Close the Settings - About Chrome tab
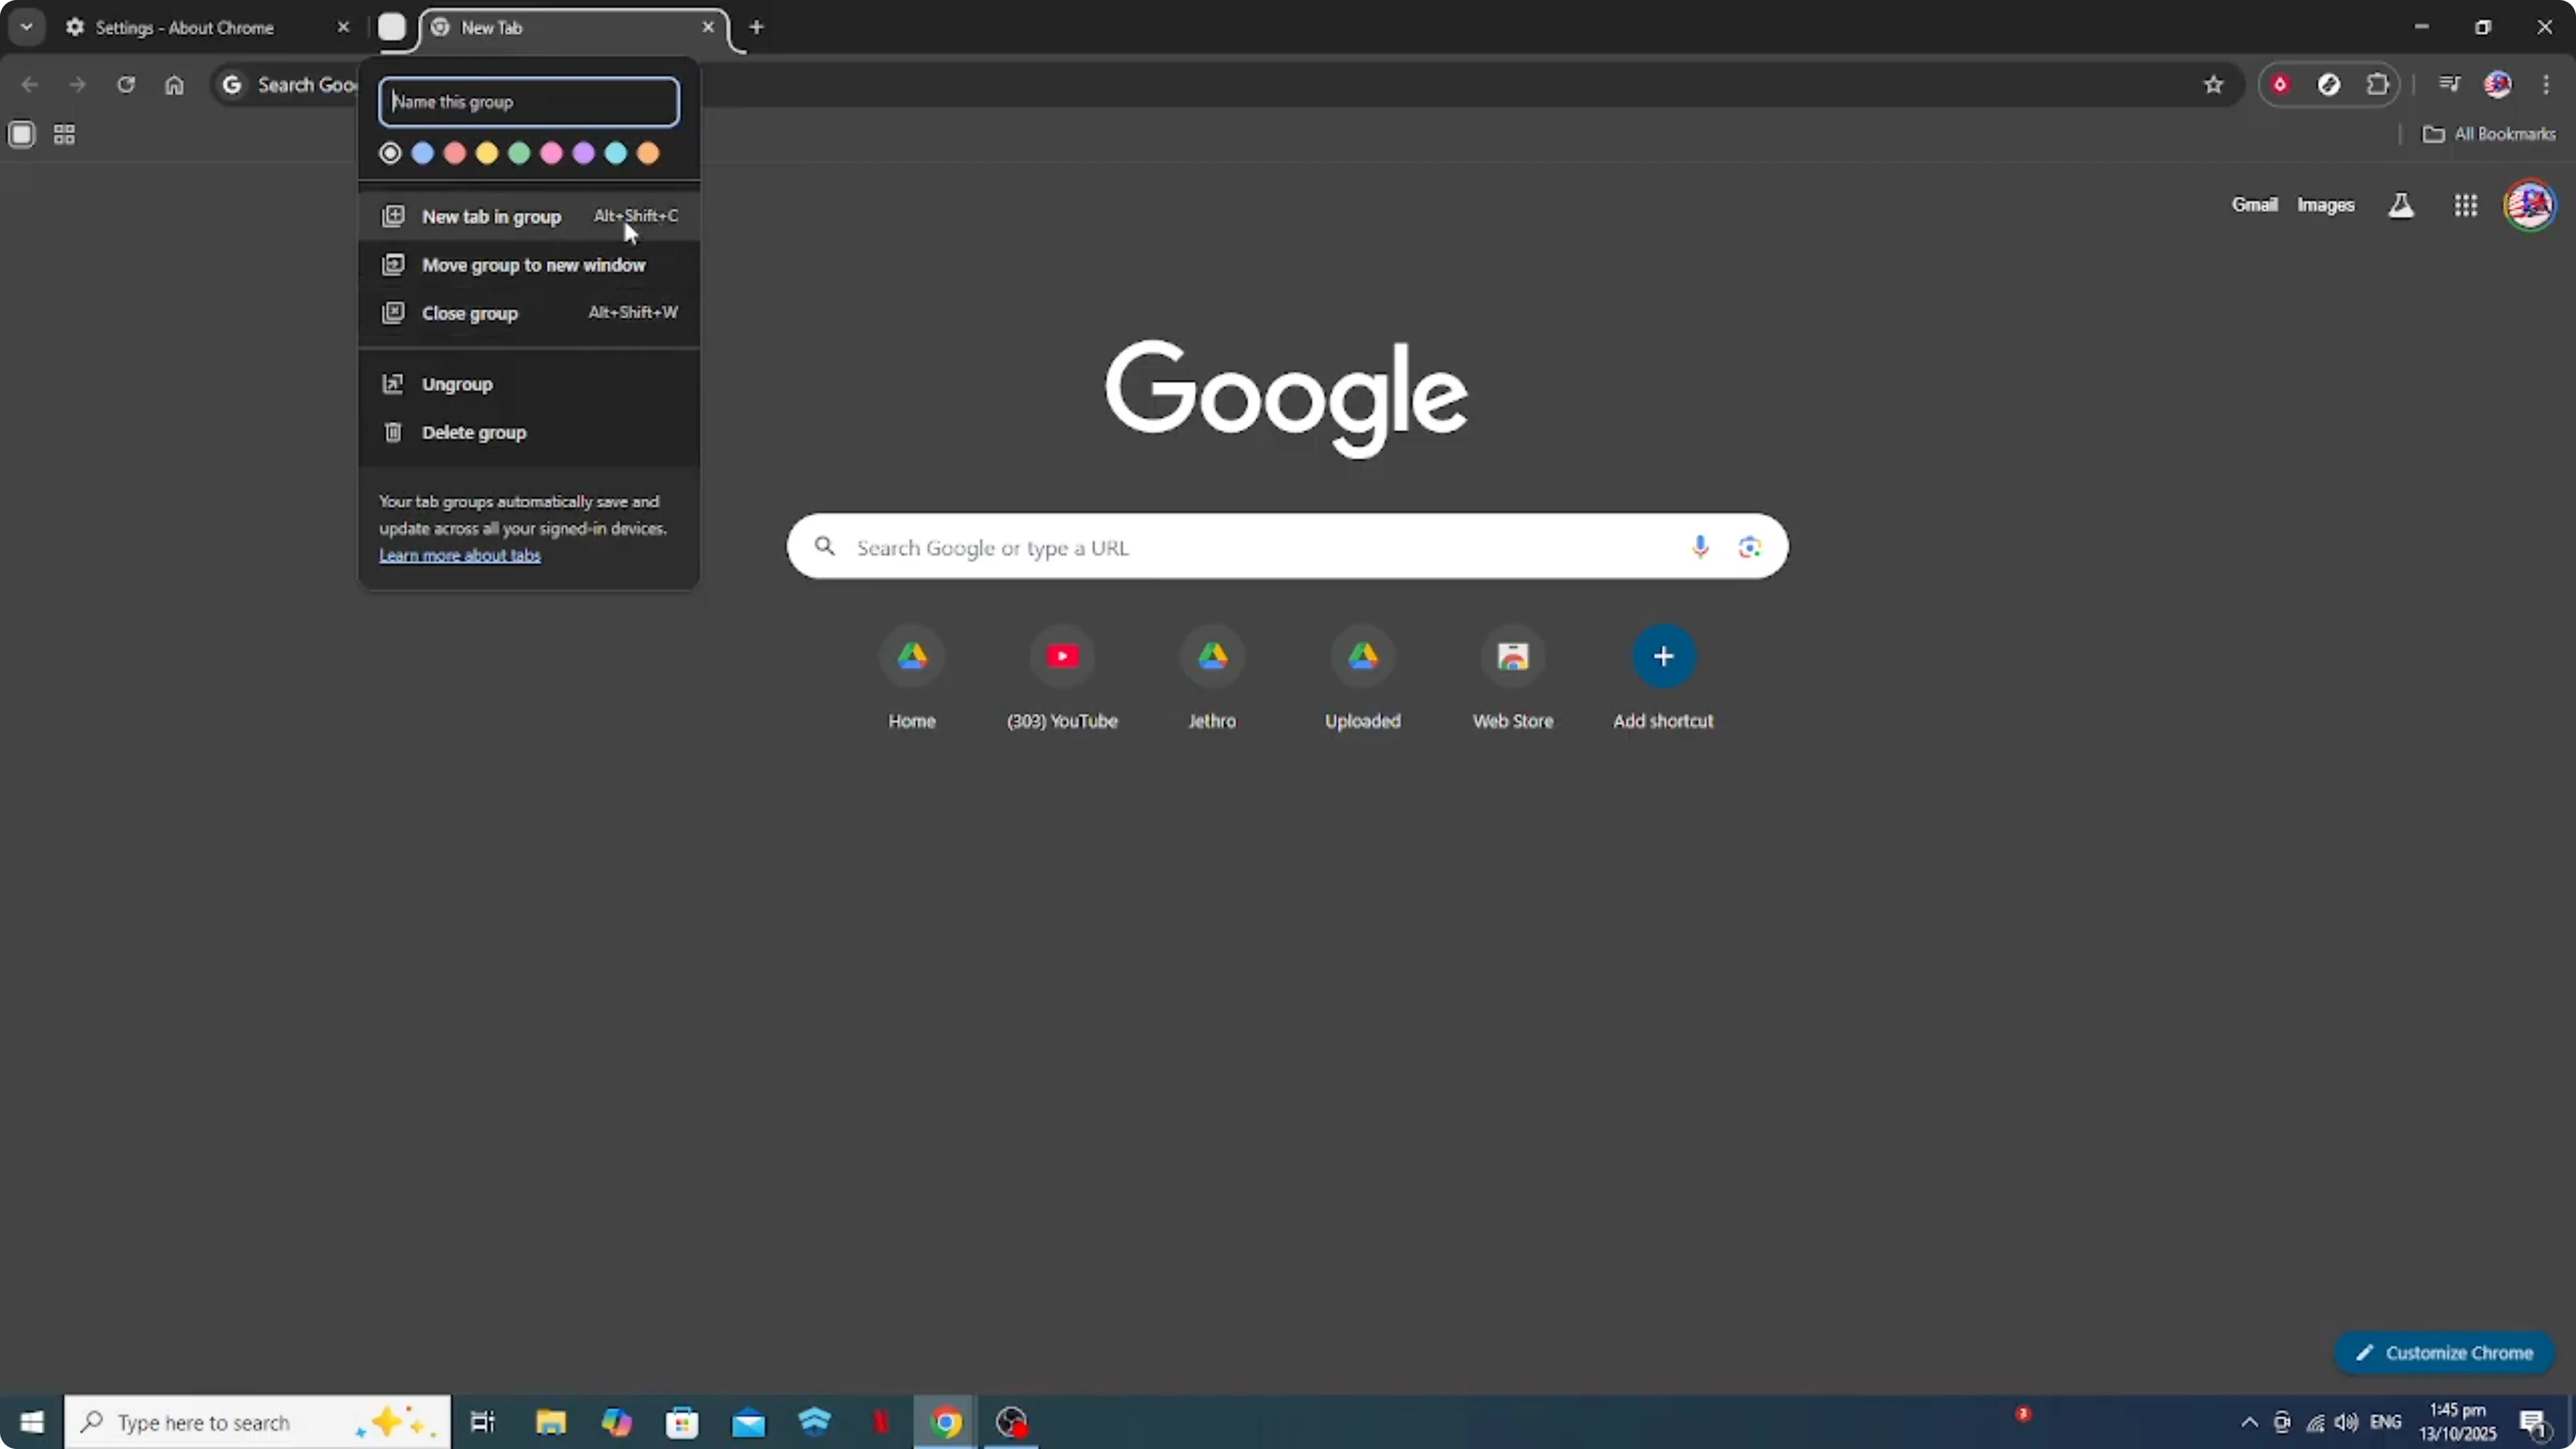This screenshot has width=2576, height=1449. pos(343,27)
